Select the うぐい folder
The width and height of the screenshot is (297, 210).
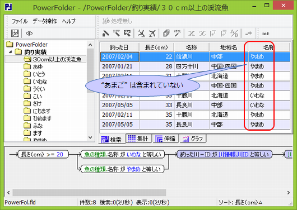(x=35, y=89)
